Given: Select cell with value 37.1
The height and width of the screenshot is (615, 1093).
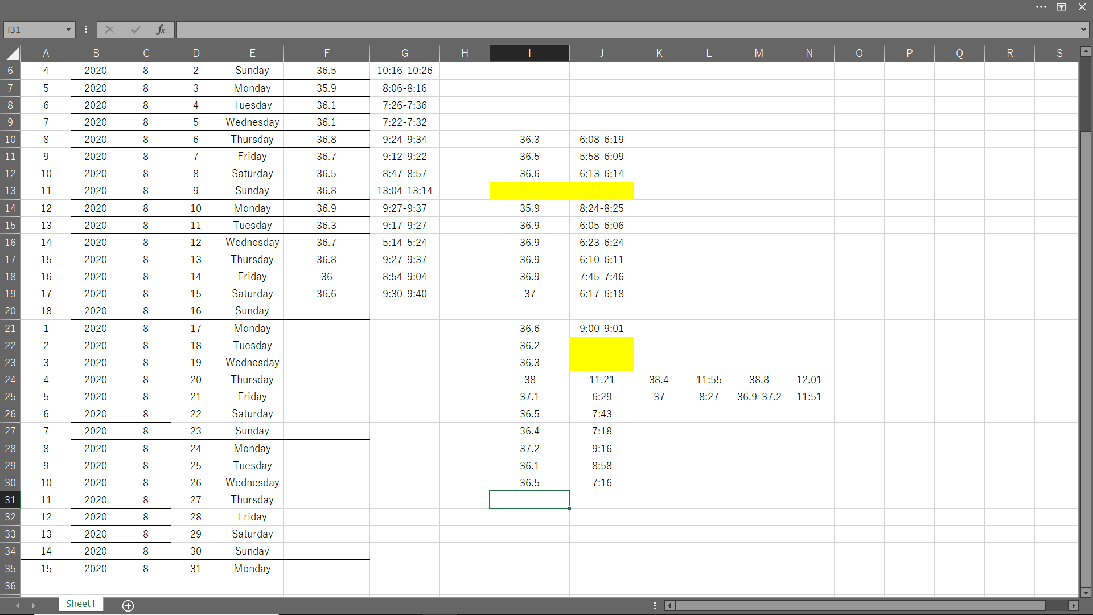Looking at the screenshot, I should tap(529, 397).
